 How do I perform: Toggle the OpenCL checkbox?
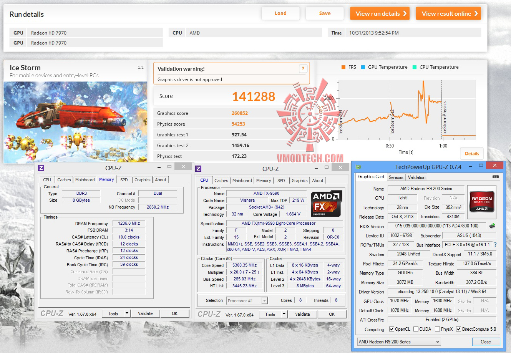point(392,329)
